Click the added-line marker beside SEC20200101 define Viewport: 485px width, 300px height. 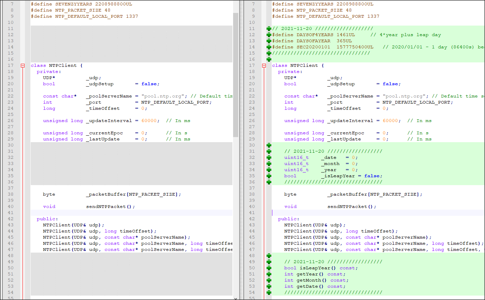click(x=269, y=47)
